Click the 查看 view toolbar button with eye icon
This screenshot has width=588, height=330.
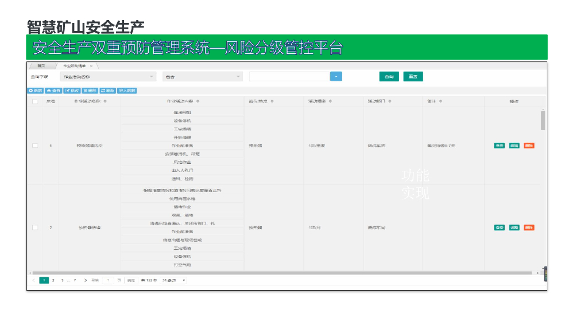point(53,91)
